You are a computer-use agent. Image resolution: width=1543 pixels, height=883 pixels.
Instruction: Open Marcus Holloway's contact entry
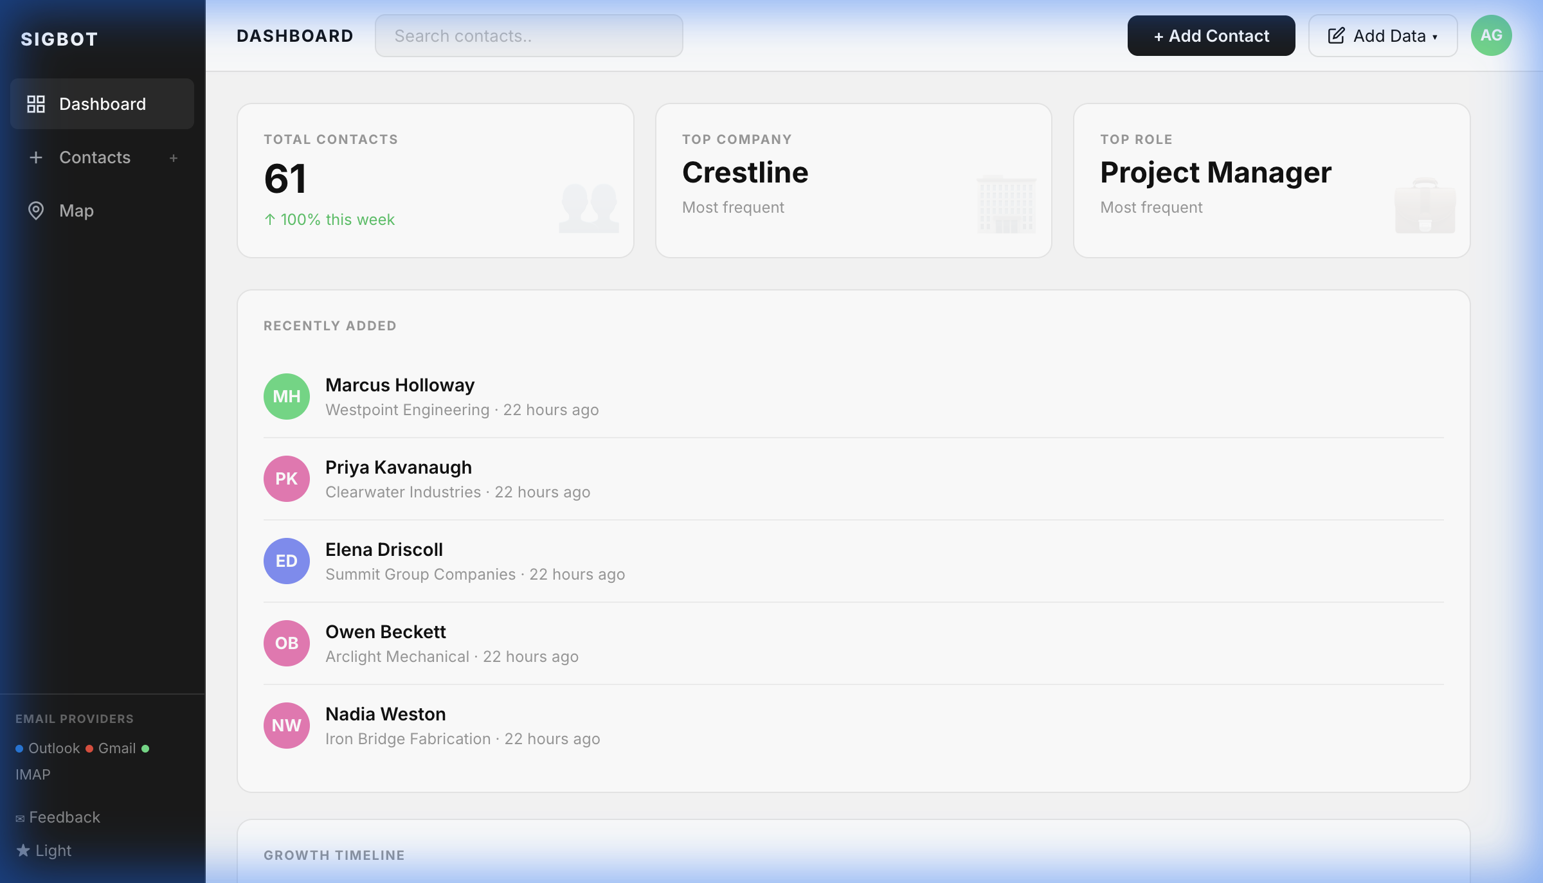[399, 385]
